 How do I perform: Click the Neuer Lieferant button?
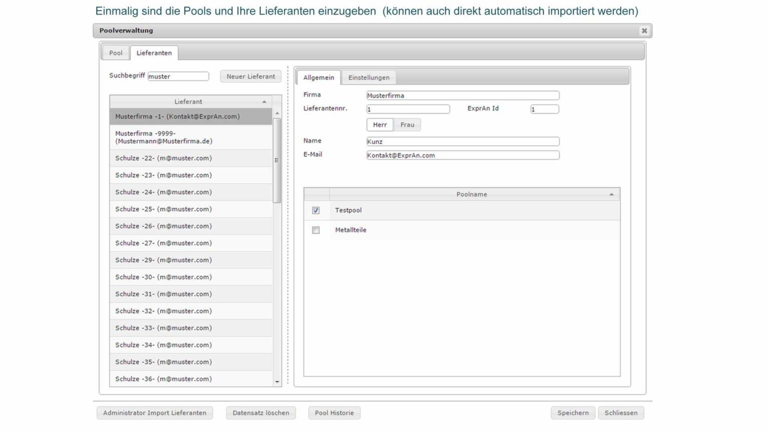(x=250, y=76)
